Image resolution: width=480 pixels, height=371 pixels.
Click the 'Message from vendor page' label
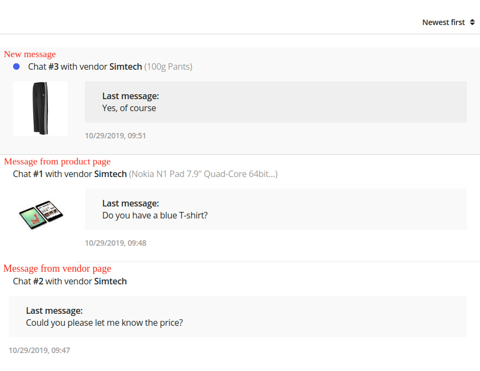(x=57, y=269)
